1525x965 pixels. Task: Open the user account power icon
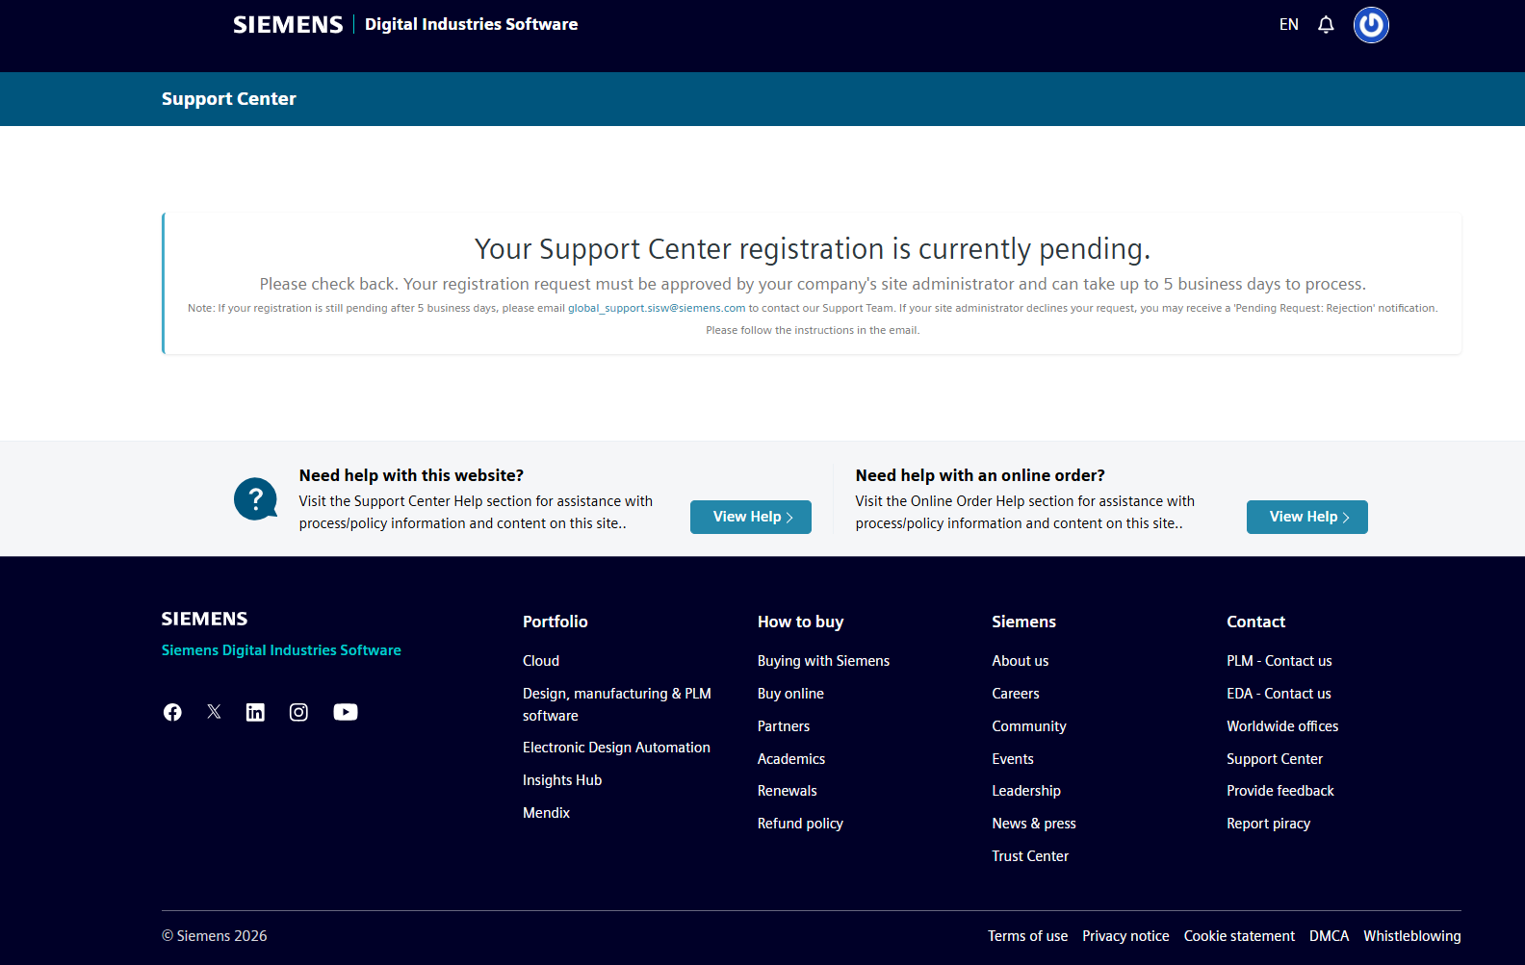coord(1371,25)
